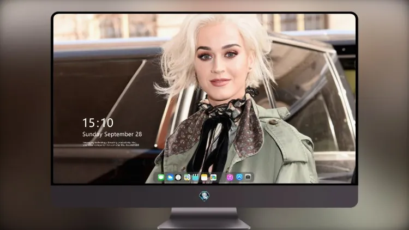The width and height of the screenshot is (409, 230).
Task: Click the logo badge on monitor chin
Action: (204, 196)
